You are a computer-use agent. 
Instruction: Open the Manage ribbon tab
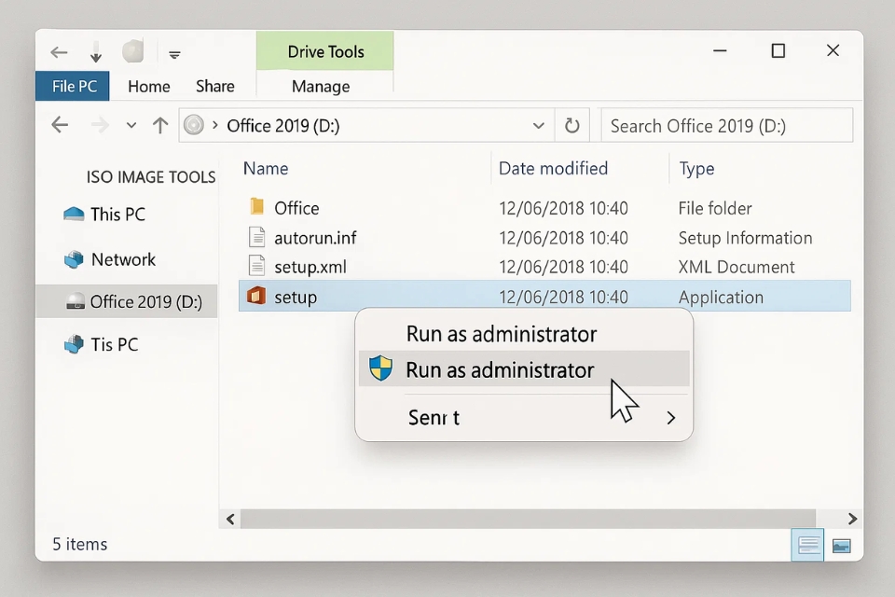click(321, 86)
